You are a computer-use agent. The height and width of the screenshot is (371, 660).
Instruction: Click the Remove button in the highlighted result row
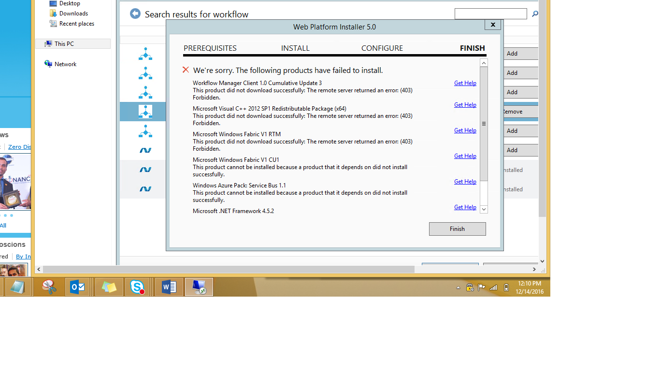[x=520, y=112]
